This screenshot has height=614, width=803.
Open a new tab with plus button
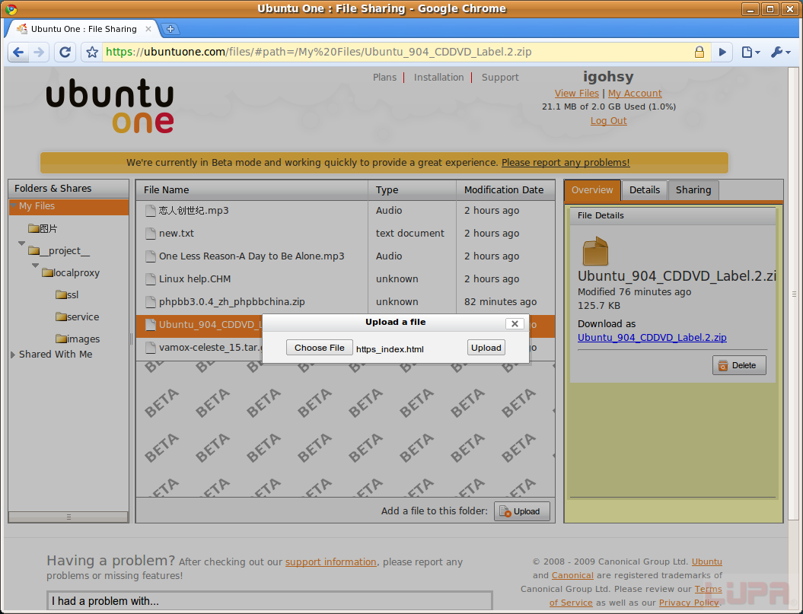pyautogui.click(x=170, y=29)
